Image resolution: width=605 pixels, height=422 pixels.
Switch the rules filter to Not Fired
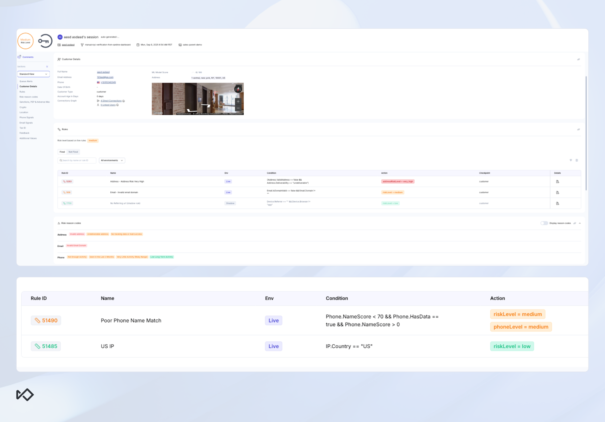(x=73, y=152)
